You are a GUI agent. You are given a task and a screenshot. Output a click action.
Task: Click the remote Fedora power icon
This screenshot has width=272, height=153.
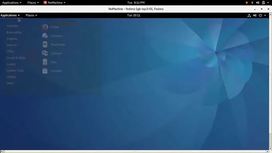tap(261, 15)
